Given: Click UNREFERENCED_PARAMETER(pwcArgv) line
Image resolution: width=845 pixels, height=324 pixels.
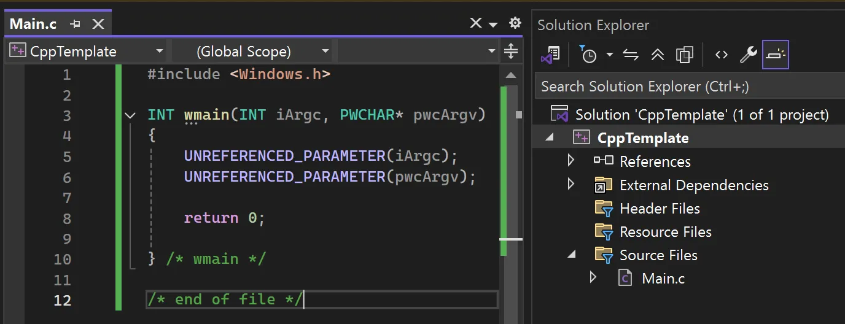Looking at the screenshot, I should click(x=330, y=177).
